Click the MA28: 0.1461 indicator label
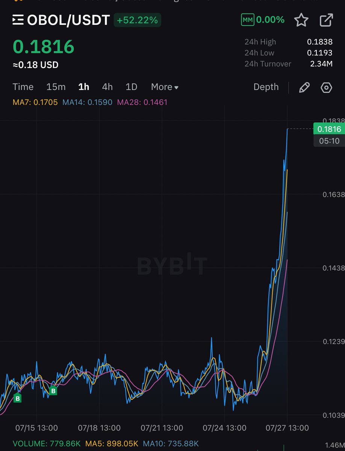 (x=142, y=102)
